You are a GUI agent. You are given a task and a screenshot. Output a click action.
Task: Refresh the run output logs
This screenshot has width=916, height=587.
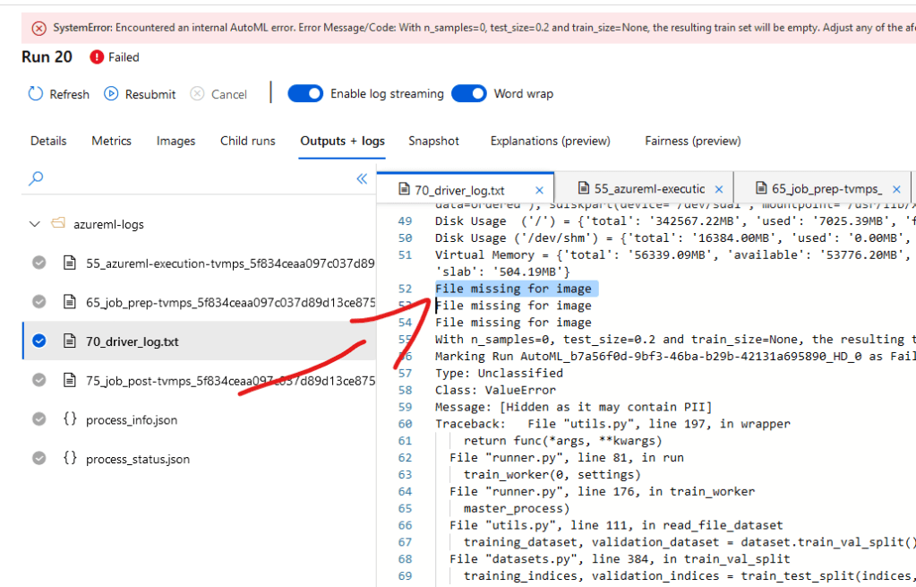(57, 93)
